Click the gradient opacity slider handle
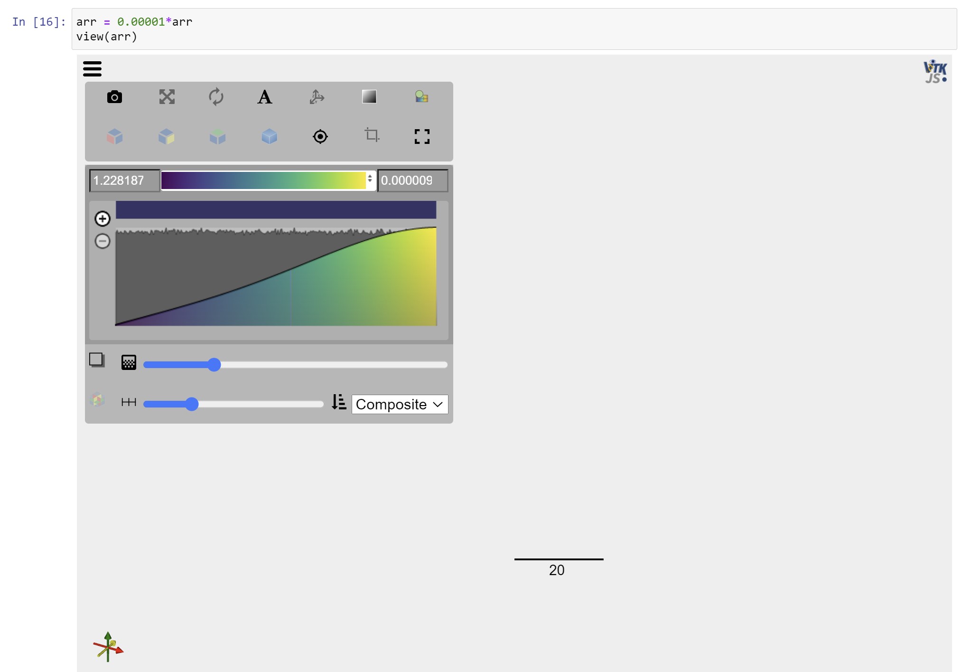This screenshot has height=672, width=962. point(192,404)
